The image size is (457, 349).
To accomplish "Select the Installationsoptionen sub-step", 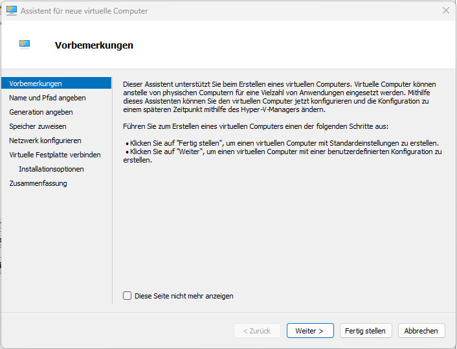I will pos(51,169).
